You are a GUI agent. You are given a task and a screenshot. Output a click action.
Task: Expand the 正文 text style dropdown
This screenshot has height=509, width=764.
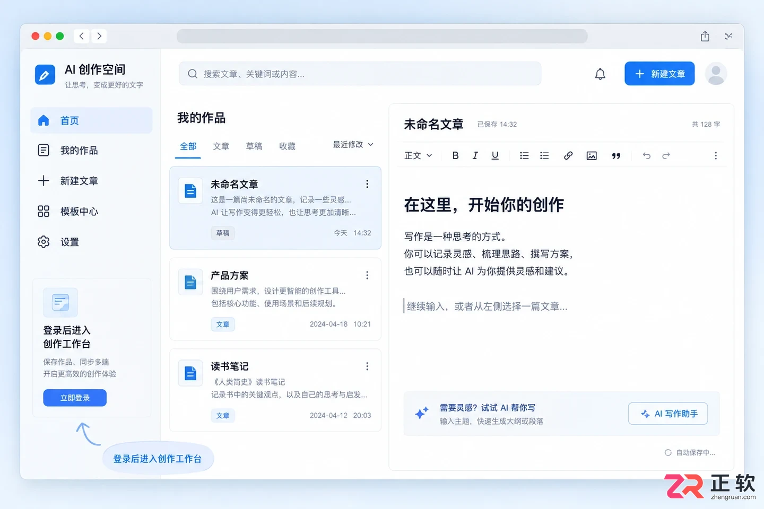418,155
